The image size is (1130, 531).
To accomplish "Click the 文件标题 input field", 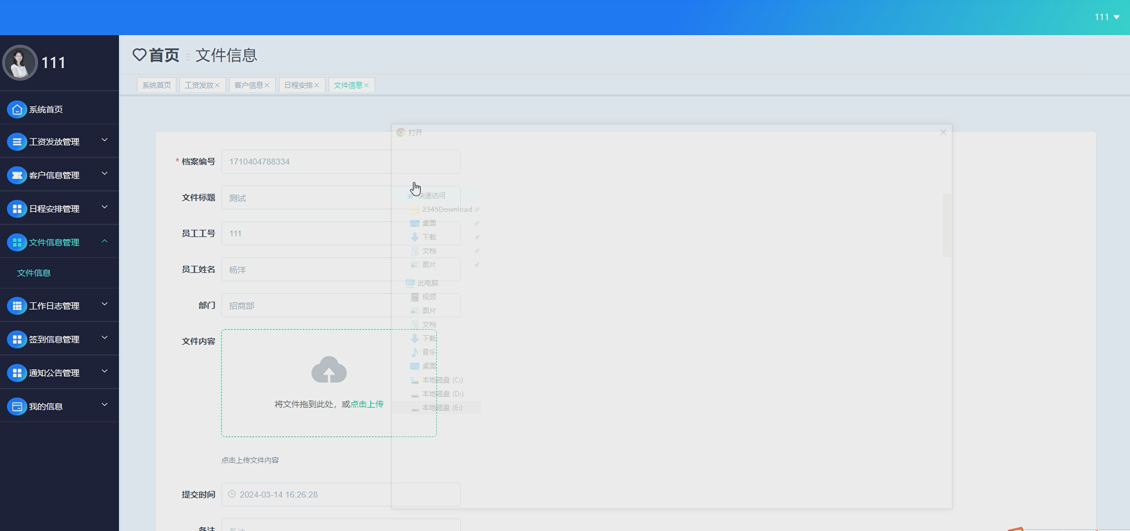I will coord(341,197).
